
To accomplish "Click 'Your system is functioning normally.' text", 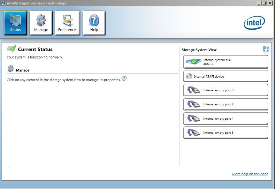I will coord(35,57).
